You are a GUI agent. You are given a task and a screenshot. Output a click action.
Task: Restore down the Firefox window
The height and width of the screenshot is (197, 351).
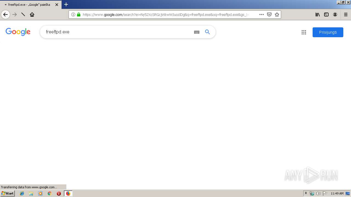[343, 2]
